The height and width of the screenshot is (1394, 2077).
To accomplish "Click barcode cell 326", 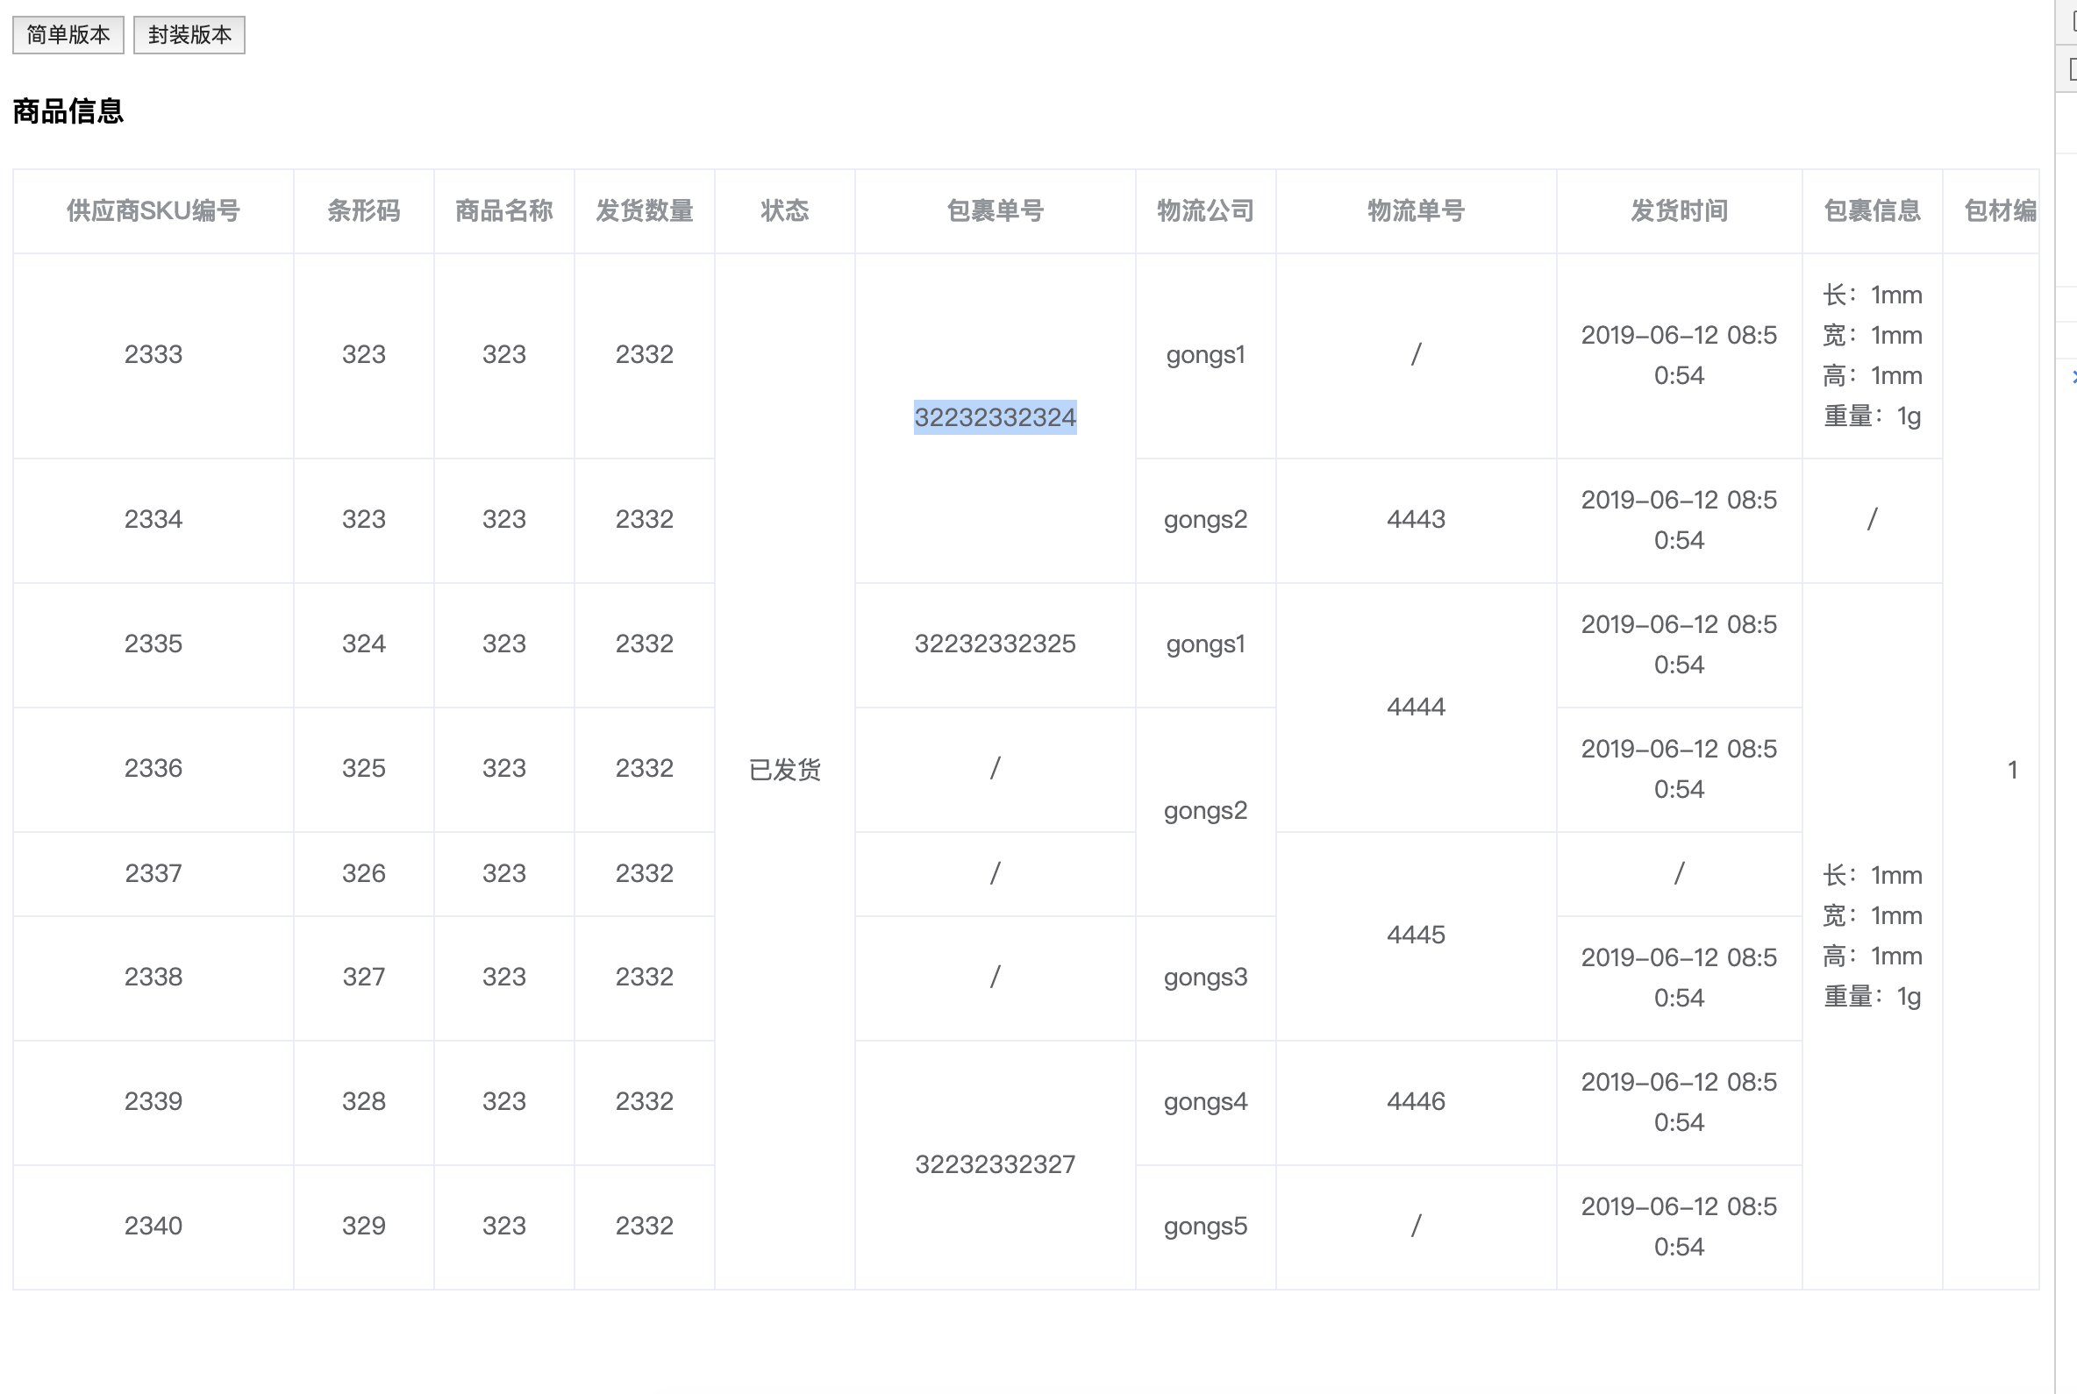I will pyautogui.click(x=363, y=873).
